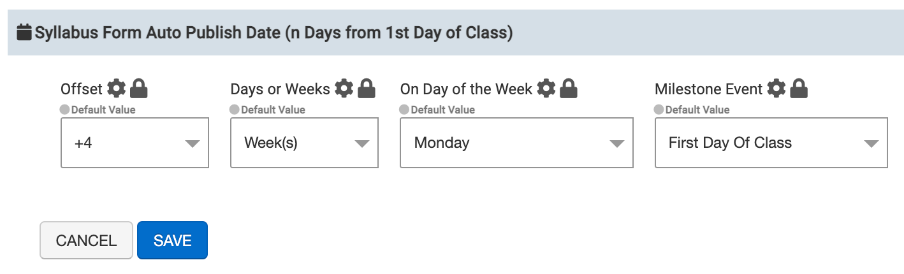
Task: Toggle Default Value under Milestone Event
Action: [659, 110]
